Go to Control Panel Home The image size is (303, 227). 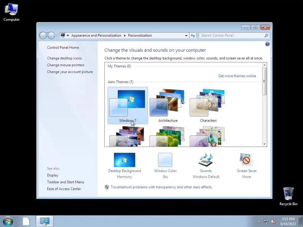point(63,48)
